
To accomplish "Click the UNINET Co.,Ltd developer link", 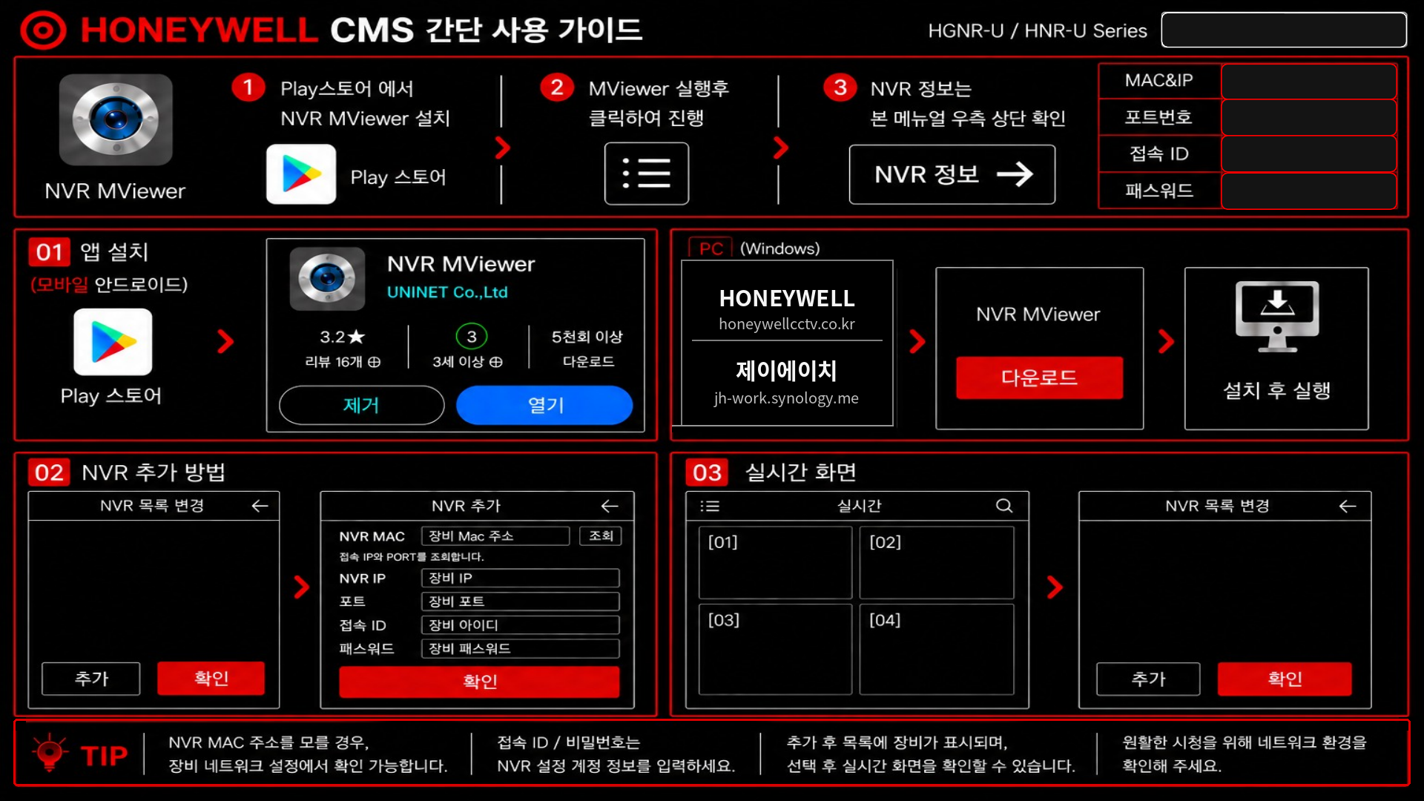I will coord(447,292).
